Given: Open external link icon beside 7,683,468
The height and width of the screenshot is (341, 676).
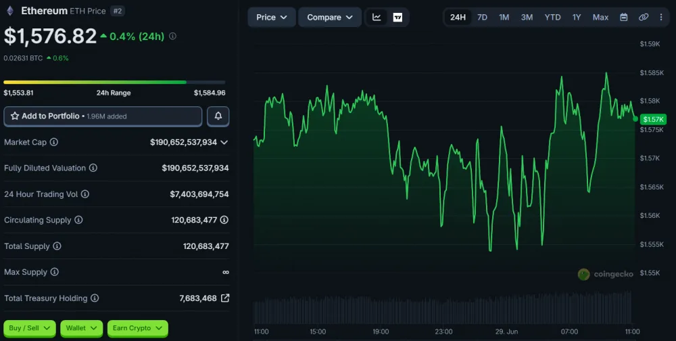Looking at the screenshot, I should tap(225, 298).
